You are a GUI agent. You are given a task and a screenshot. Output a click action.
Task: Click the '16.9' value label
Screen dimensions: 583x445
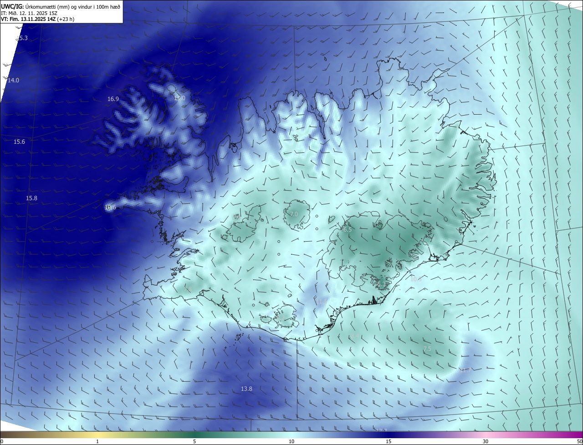point(113,99)
